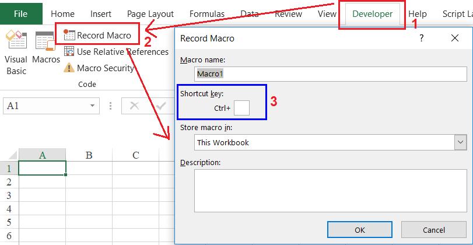Click the dialog help question mark

422,38
